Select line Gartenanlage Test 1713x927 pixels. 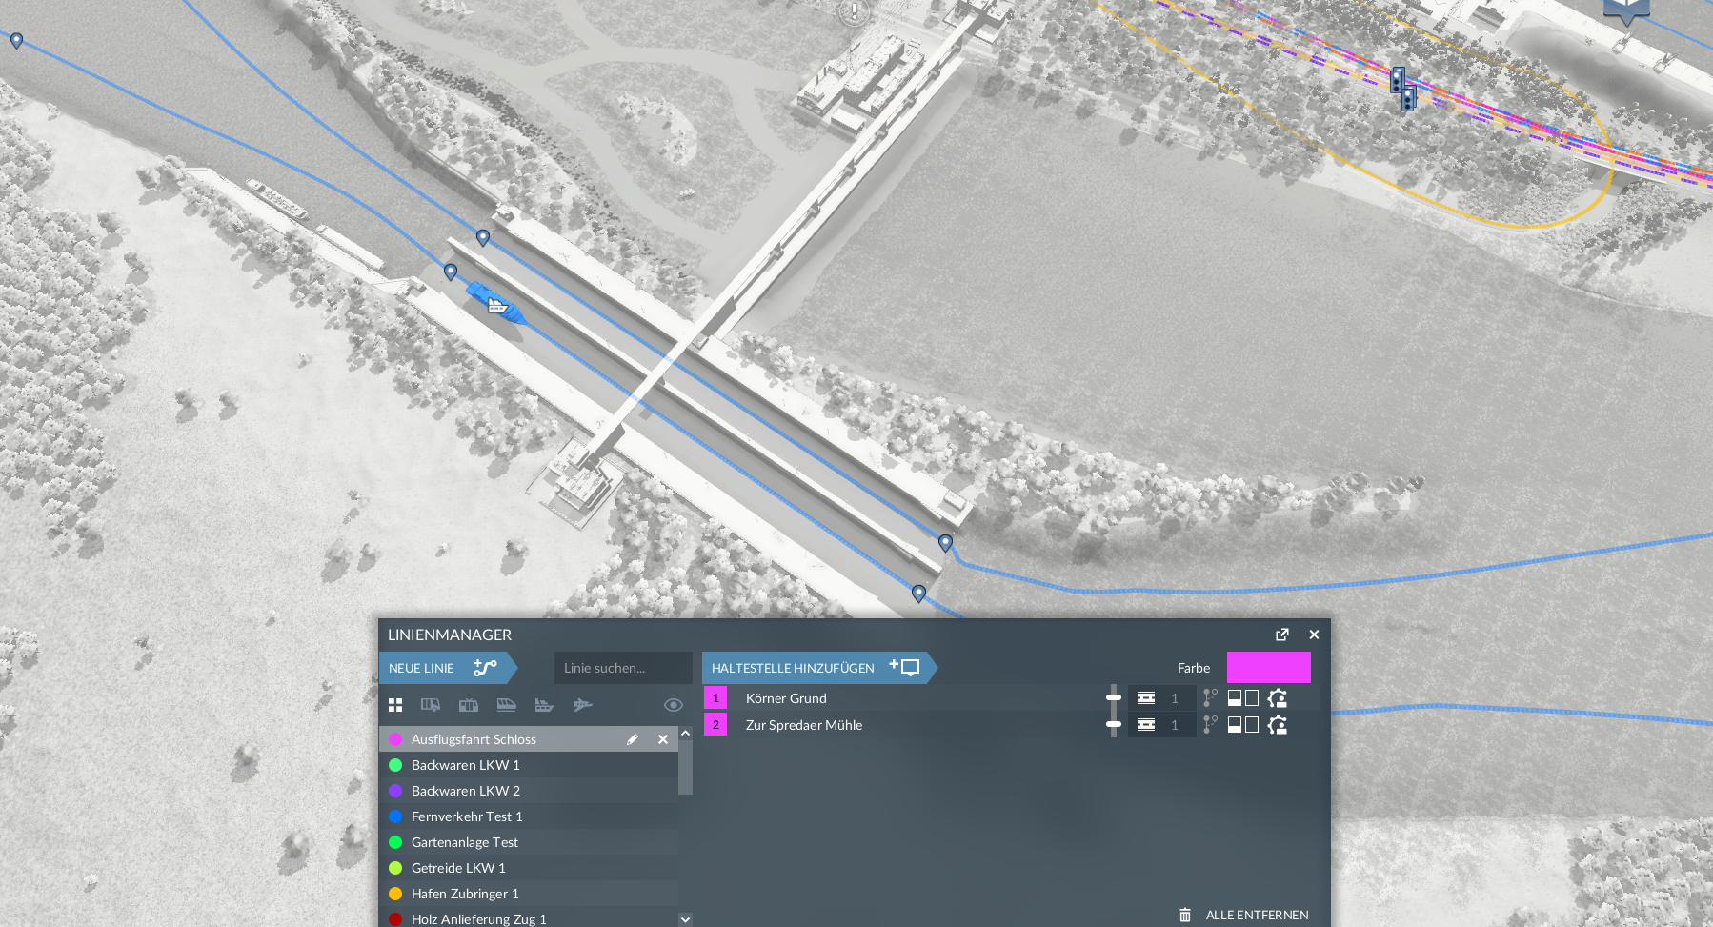(529, 842)
